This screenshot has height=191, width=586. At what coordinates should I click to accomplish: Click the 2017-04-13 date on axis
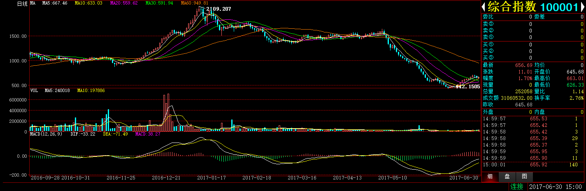347,178
